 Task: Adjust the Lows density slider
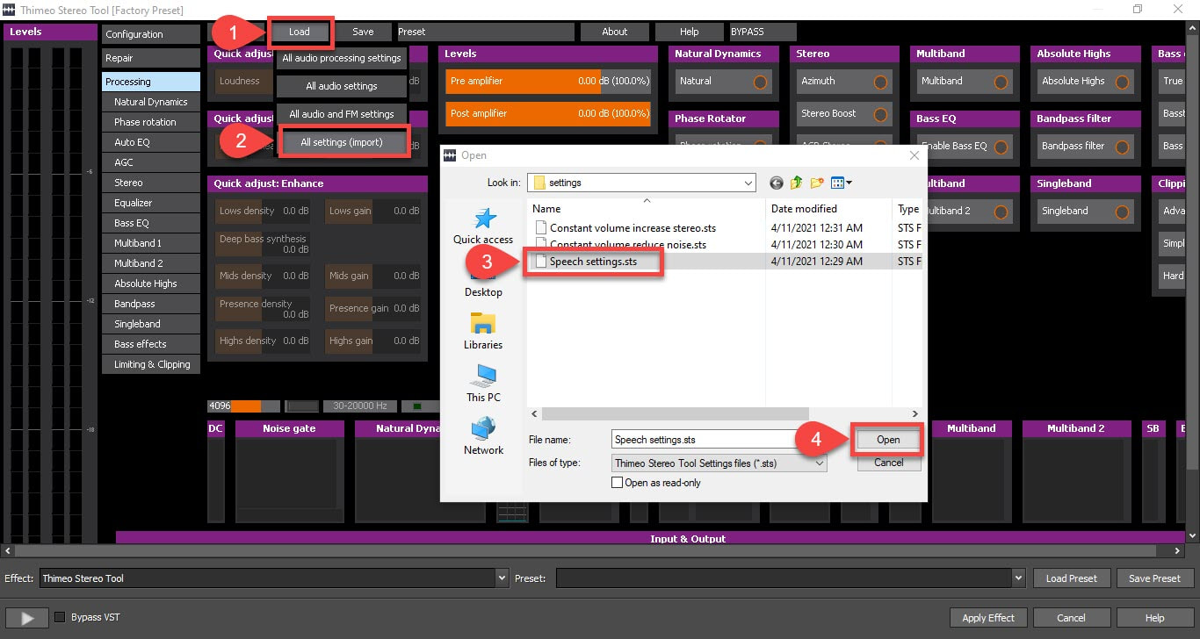[x=264, y=211]
